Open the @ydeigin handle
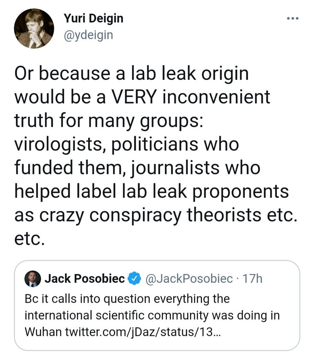This screenshot has height=352, width=314. [x=88, y=35]
